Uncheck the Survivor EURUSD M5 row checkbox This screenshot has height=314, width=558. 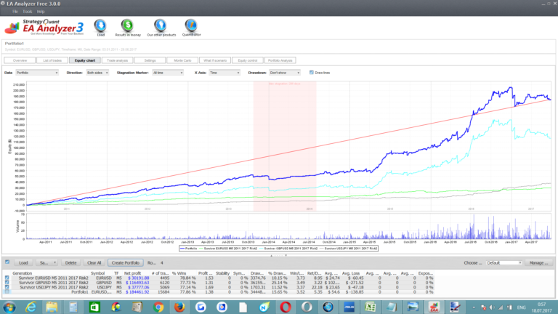7,278
